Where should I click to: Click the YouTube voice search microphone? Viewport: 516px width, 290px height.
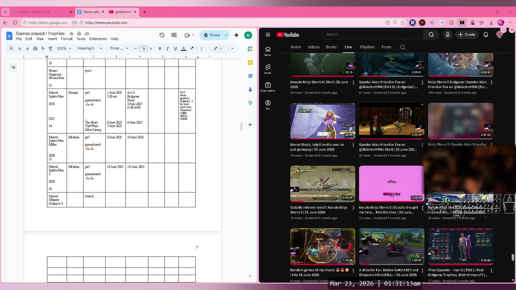(447, 35)
